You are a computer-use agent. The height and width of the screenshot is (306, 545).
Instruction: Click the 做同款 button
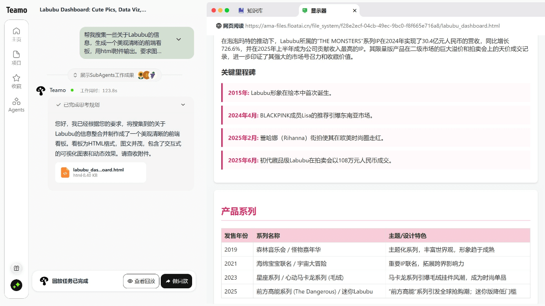(176, 281)
